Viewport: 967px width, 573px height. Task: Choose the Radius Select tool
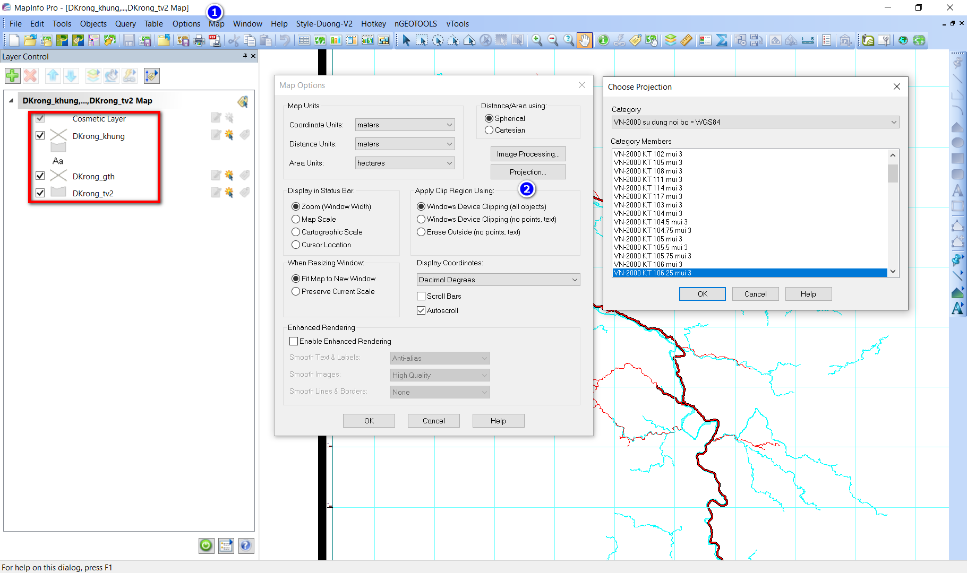(x=438, y=40)
